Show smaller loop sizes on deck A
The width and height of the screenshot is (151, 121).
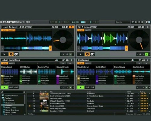(x=61, y=54)
